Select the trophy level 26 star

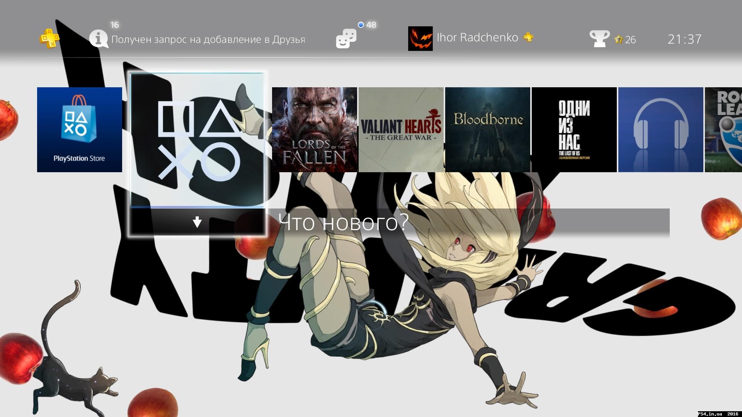click(x=619, y=39)
